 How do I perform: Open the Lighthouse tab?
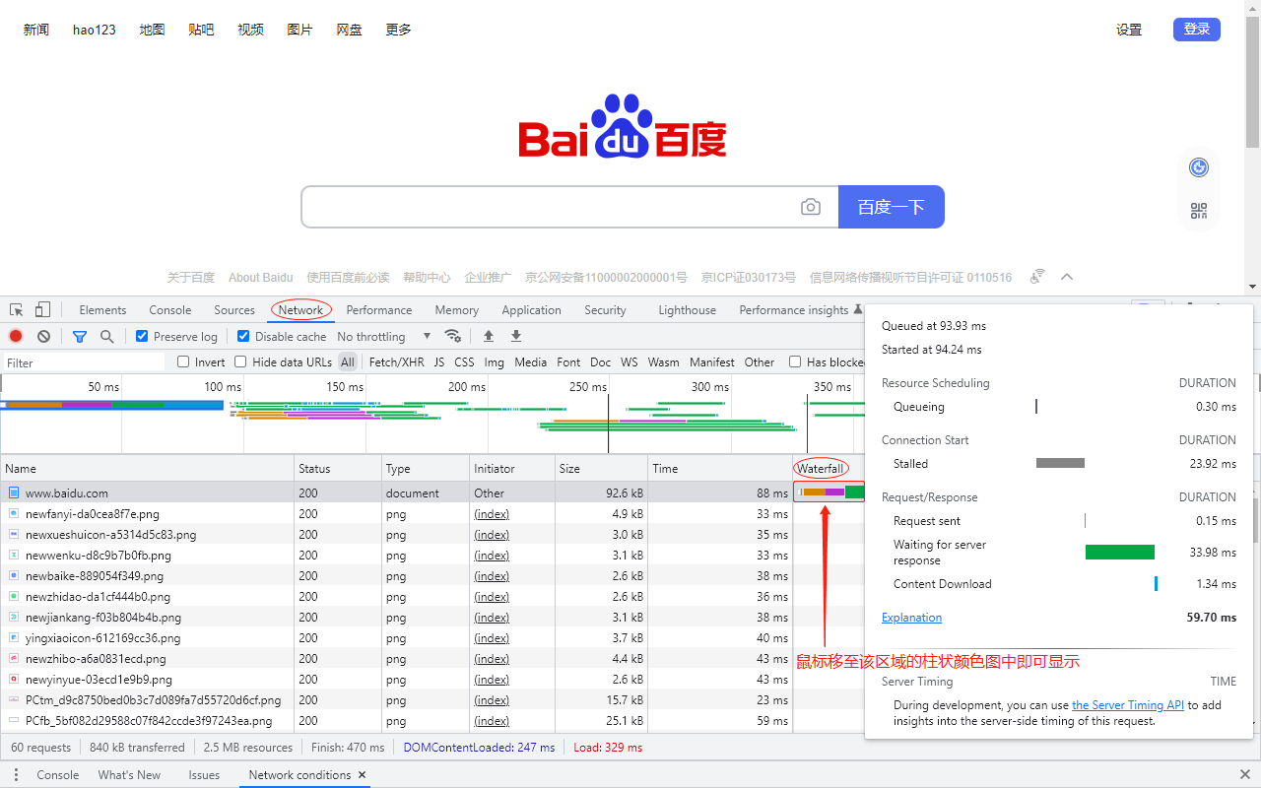click(x=687, y=309)
